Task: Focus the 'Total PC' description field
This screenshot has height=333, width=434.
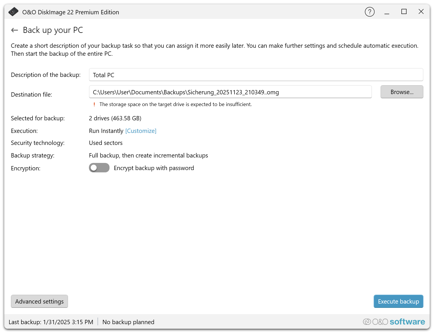Action: (256, 75)
